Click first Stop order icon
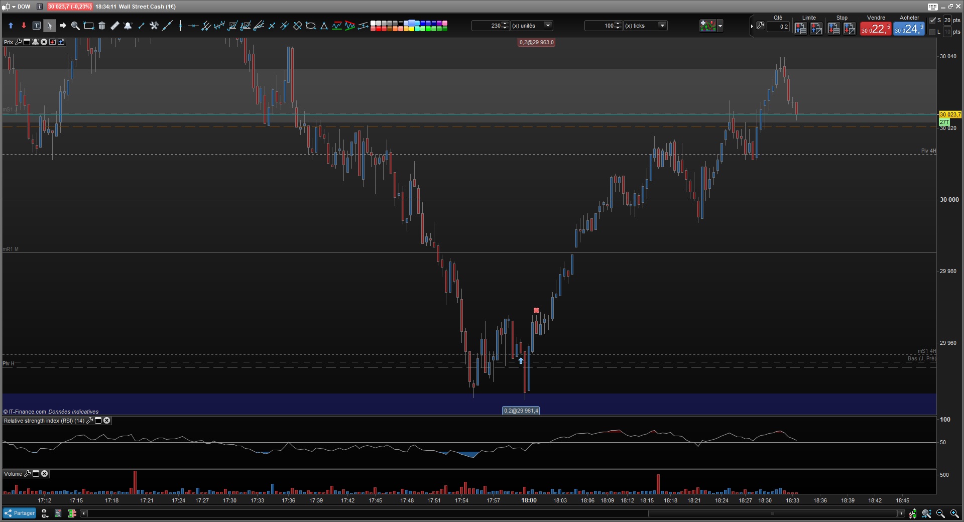The image size is (964, 522). 834,29
